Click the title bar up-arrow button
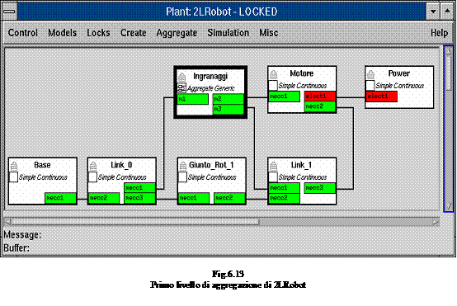This screenshot has height=306, width=457. tap(447, 12)
